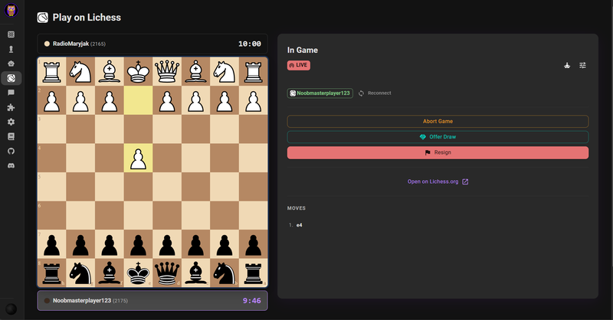The image size is (613, 320).
Task: Click the RadioMaryjak player name
Action: tap(70, 44)
